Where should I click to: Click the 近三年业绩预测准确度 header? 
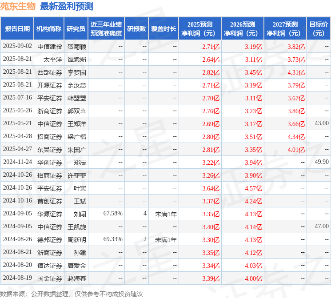point(106,29)
